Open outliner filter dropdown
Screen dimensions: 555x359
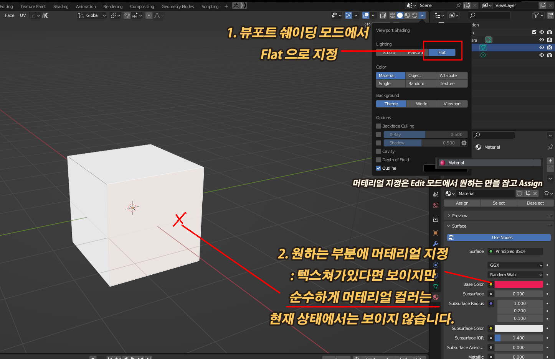tap(538, 15)
